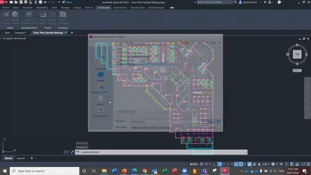Add a new layout with plus button

click(32, 158)
